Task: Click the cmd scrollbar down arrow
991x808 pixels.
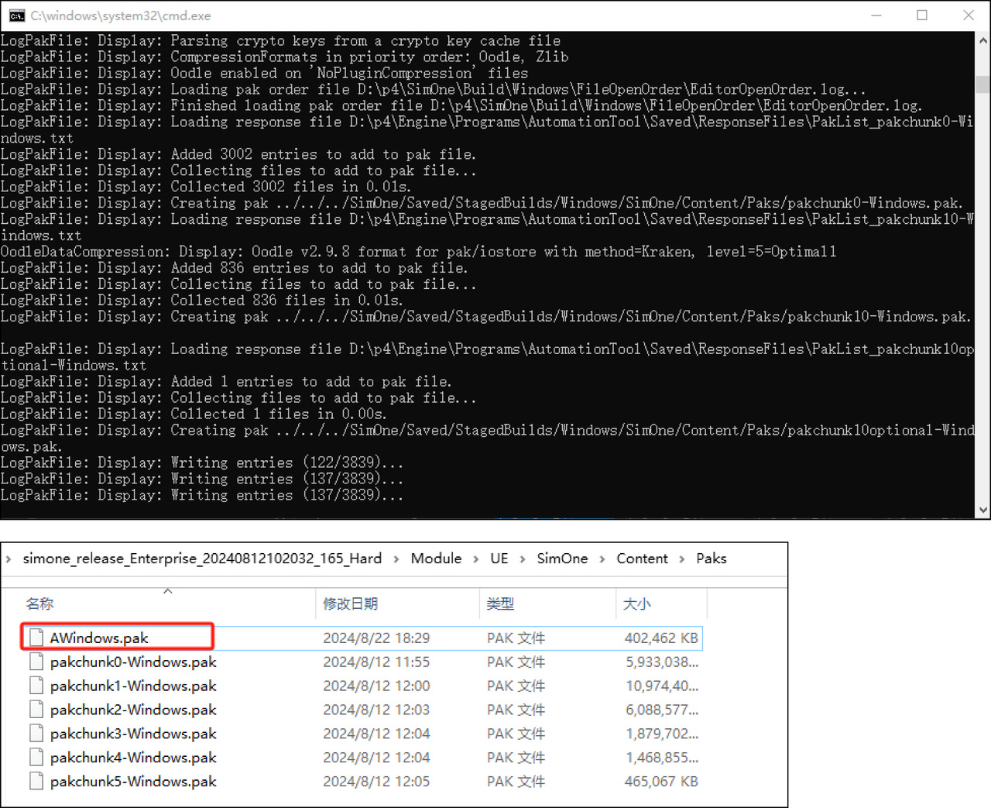Action: point(982,510)
